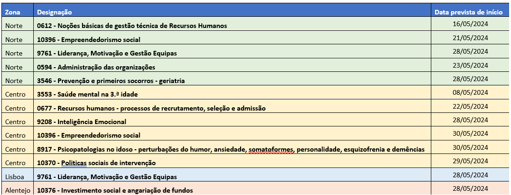Select the Zona column header cell
This screenshot has height=195, width=511.
(x=18, y=12)
